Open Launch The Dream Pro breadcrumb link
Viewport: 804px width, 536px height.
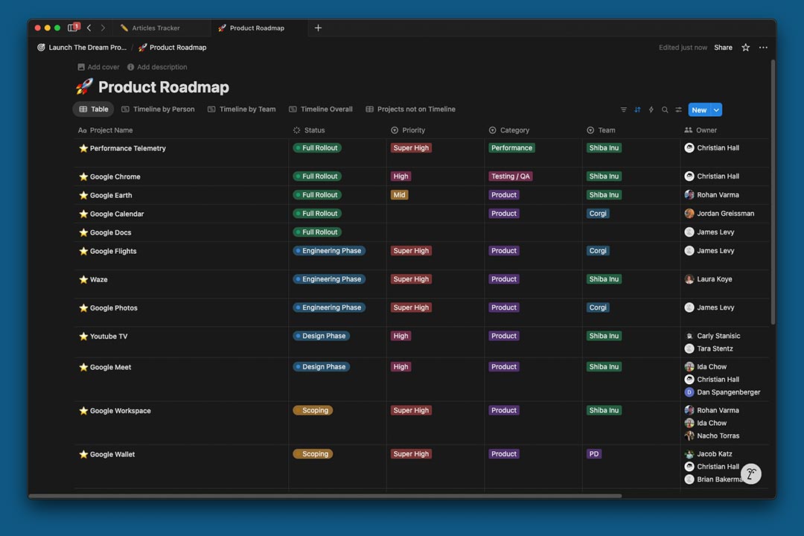pyautogui.click(x=82, y=47)
